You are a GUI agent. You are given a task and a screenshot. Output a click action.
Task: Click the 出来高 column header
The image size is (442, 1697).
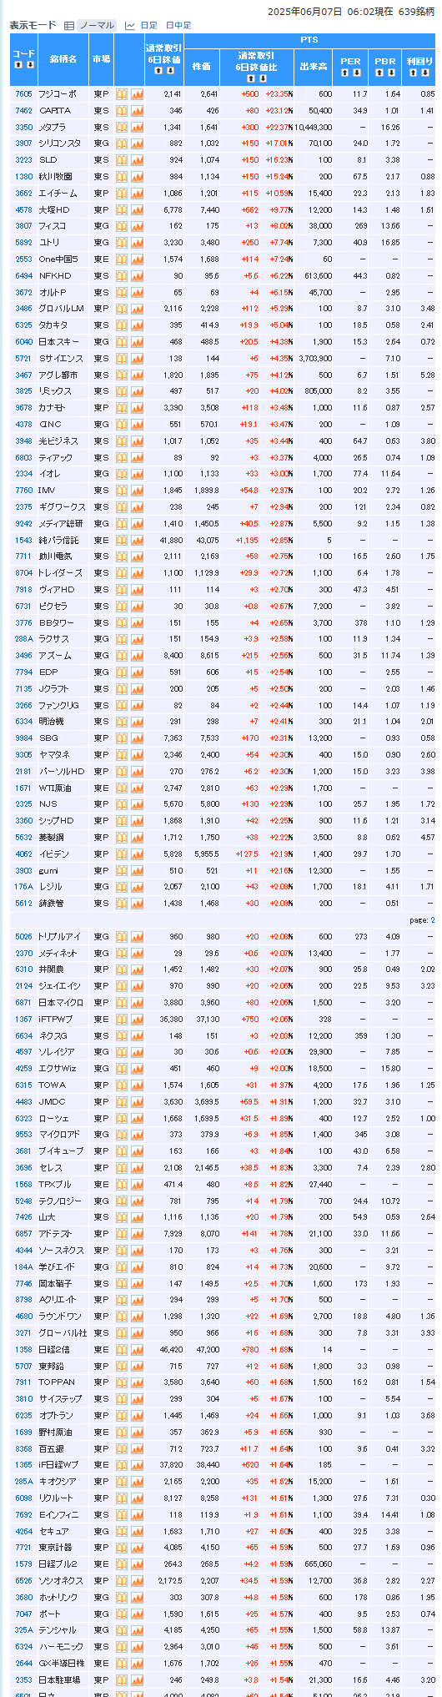pyautogui.click(x=313, y=66)
